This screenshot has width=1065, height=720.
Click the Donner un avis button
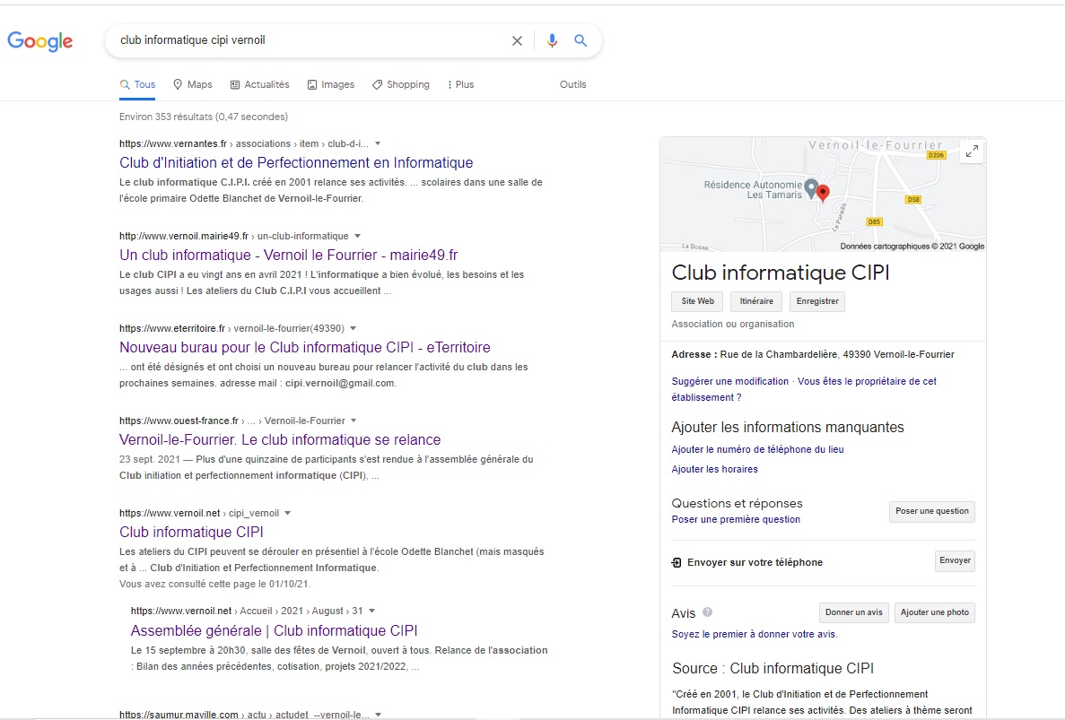pos(854,612)
